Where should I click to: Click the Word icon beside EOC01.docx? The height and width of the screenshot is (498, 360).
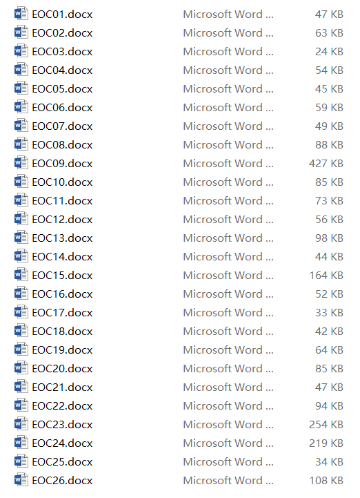(x=21, y=14)
